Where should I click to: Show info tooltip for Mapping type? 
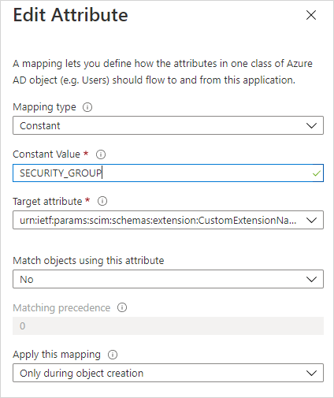pyautogui.click(x=87, y=107)
